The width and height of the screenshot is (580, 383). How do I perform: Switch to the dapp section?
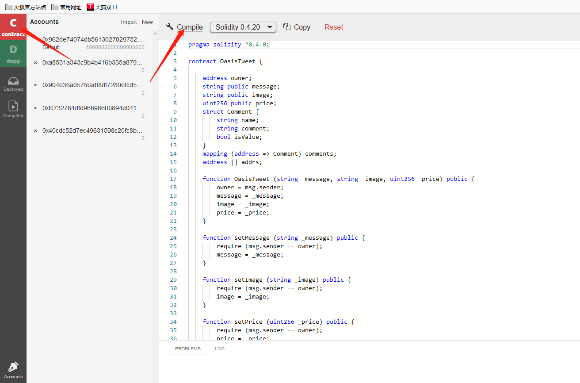(13, 54)
